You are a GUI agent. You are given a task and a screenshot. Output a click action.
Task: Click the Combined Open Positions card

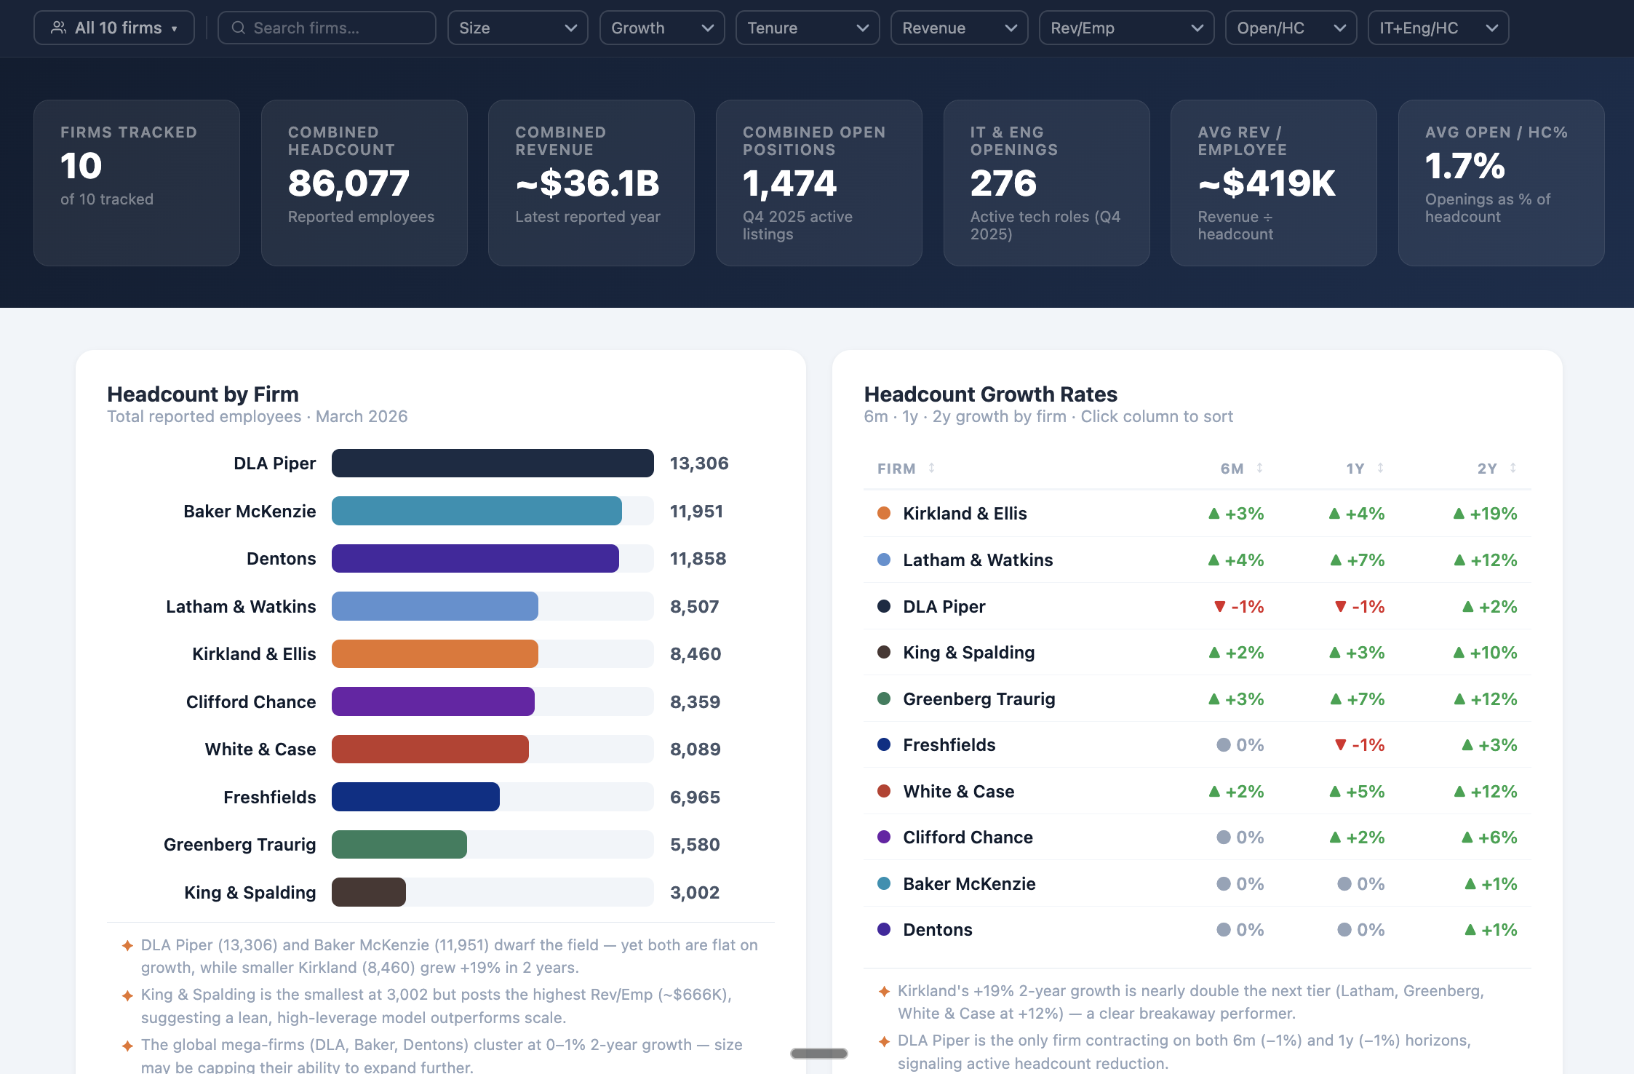(x=819, y=183)
